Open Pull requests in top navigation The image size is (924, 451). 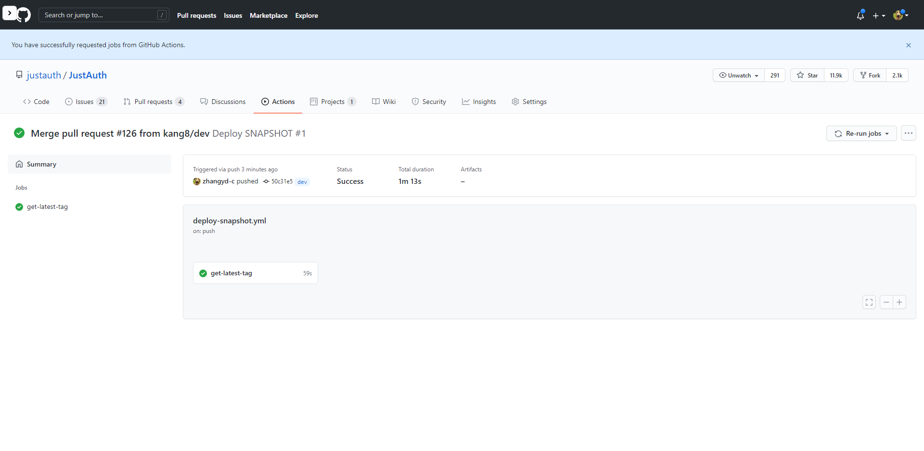click(x=196, y=15)
